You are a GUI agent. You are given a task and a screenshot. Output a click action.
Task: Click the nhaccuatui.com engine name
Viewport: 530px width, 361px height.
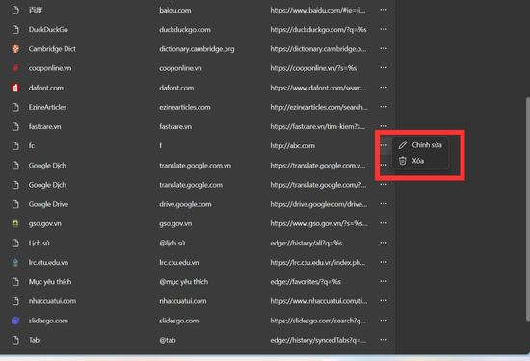click(x=52, y=301)
